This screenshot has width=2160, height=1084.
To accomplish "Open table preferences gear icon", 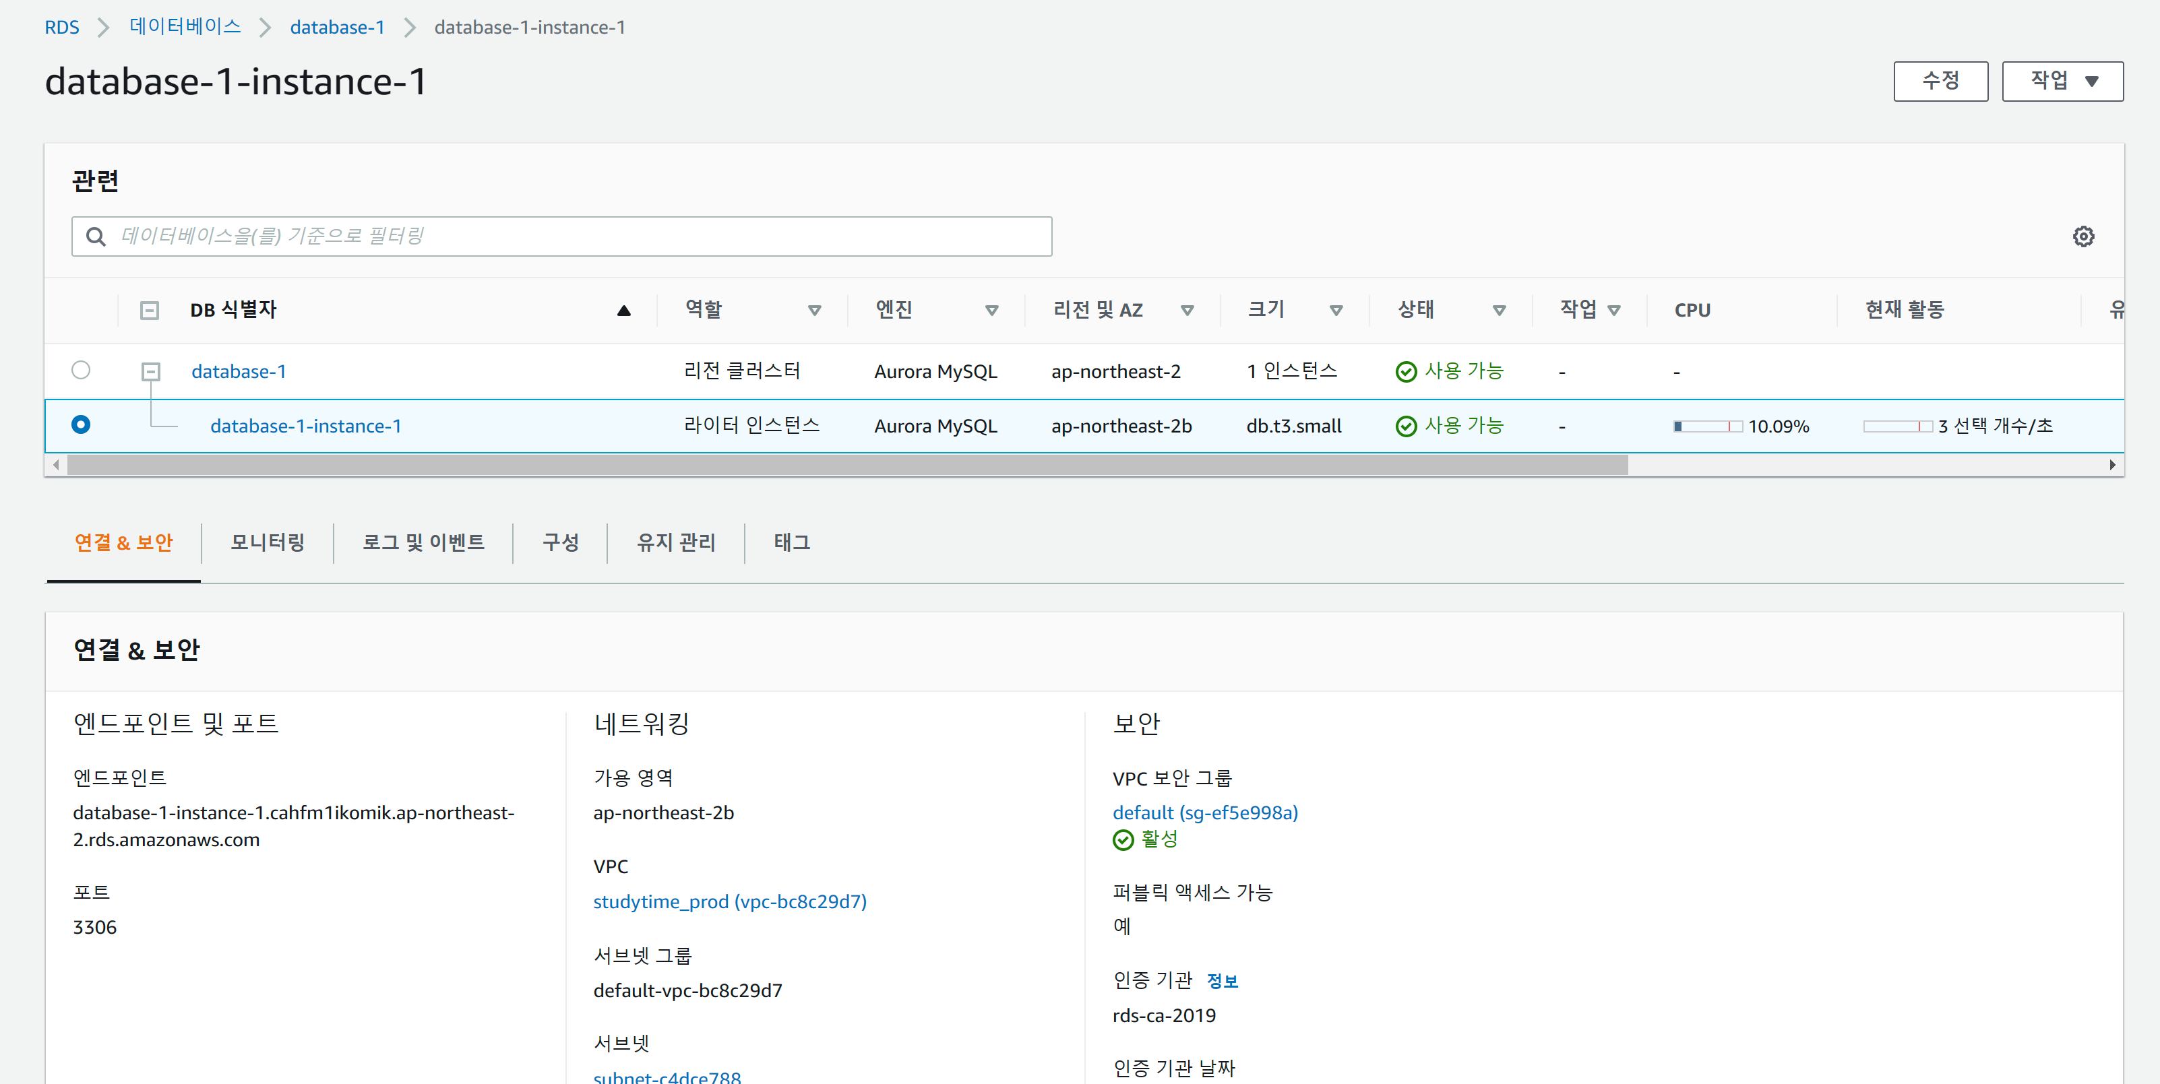I will (2083, 236).
